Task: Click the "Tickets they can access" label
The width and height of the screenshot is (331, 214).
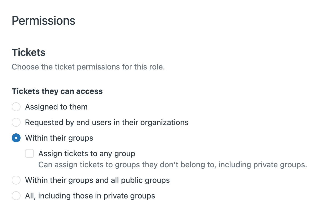Action: point(57,91)
